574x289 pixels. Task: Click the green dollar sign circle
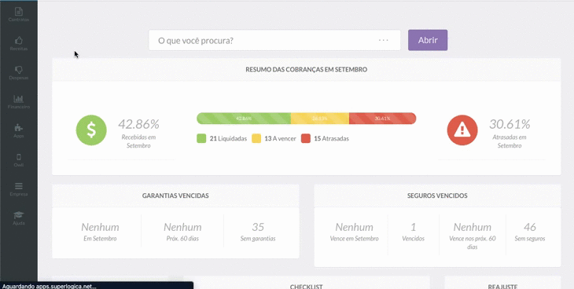91,130
